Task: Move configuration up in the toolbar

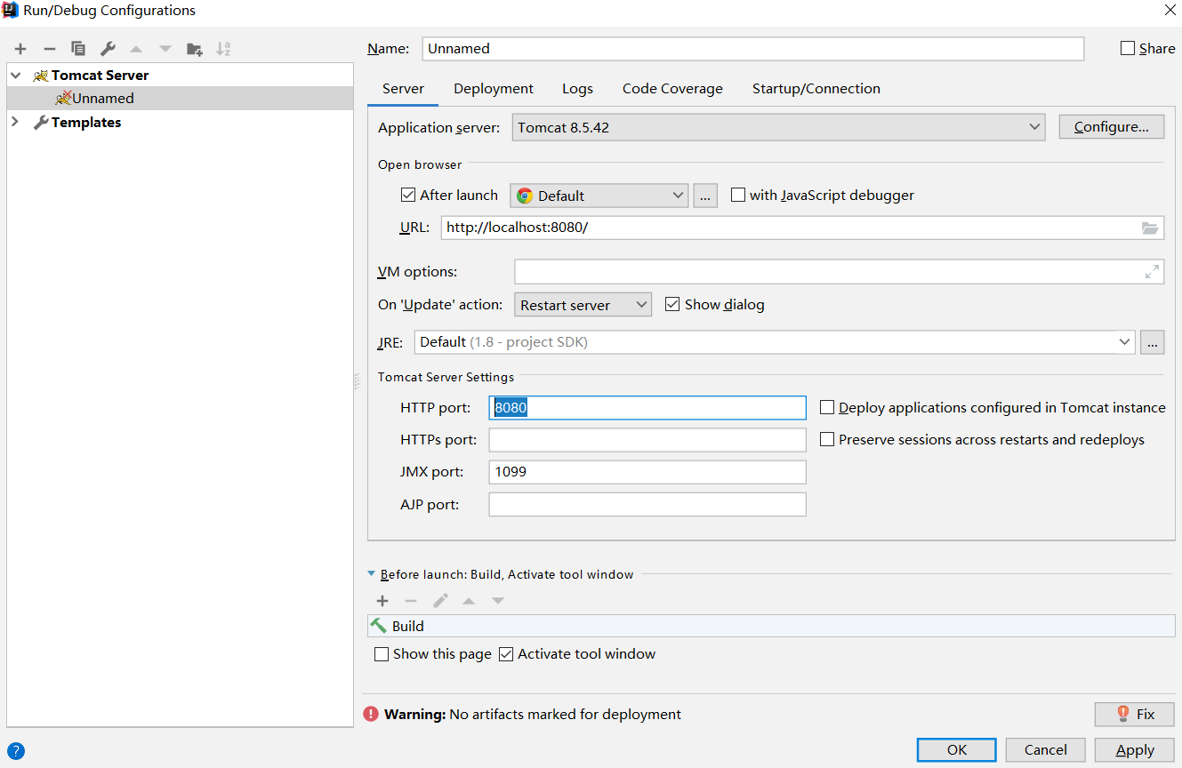Action: pyautogui.click(x=136, y=49)
